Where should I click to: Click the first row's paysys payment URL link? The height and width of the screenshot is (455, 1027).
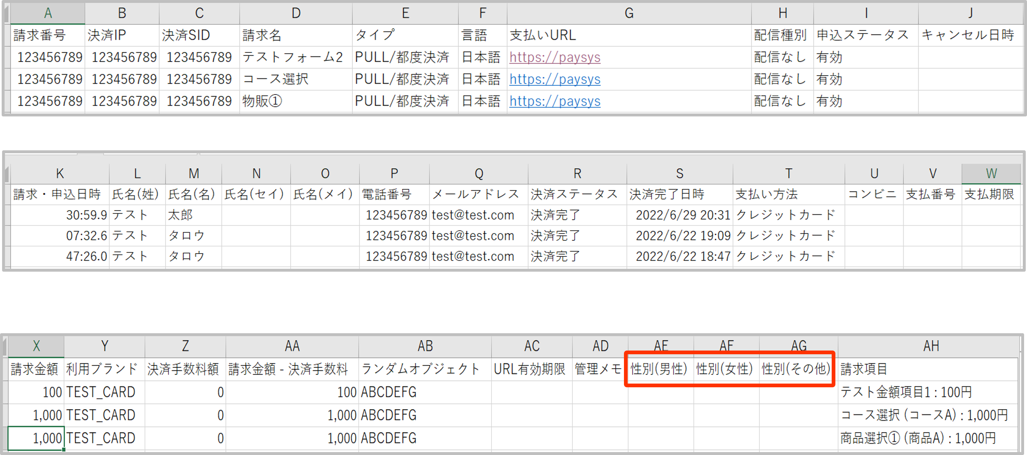click(x=555, y=57)
